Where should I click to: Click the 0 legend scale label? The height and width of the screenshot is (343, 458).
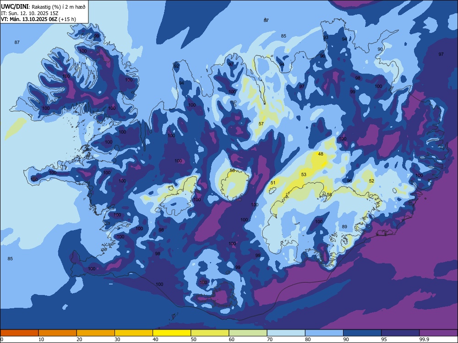point(2,339)
